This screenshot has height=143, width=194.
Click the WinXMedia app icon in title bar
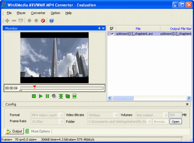point(4,5)
